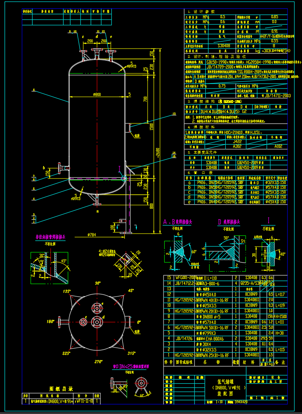This screenshot has height=414, width=302.
Task: Select the 装配图 label in the title block
Action: tap(226, 393)
